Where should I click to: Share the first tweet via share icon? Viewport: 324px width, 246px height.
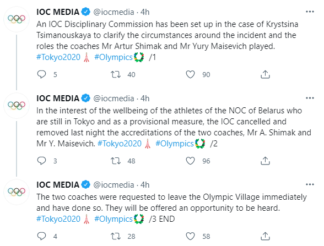tap(266, 74)
